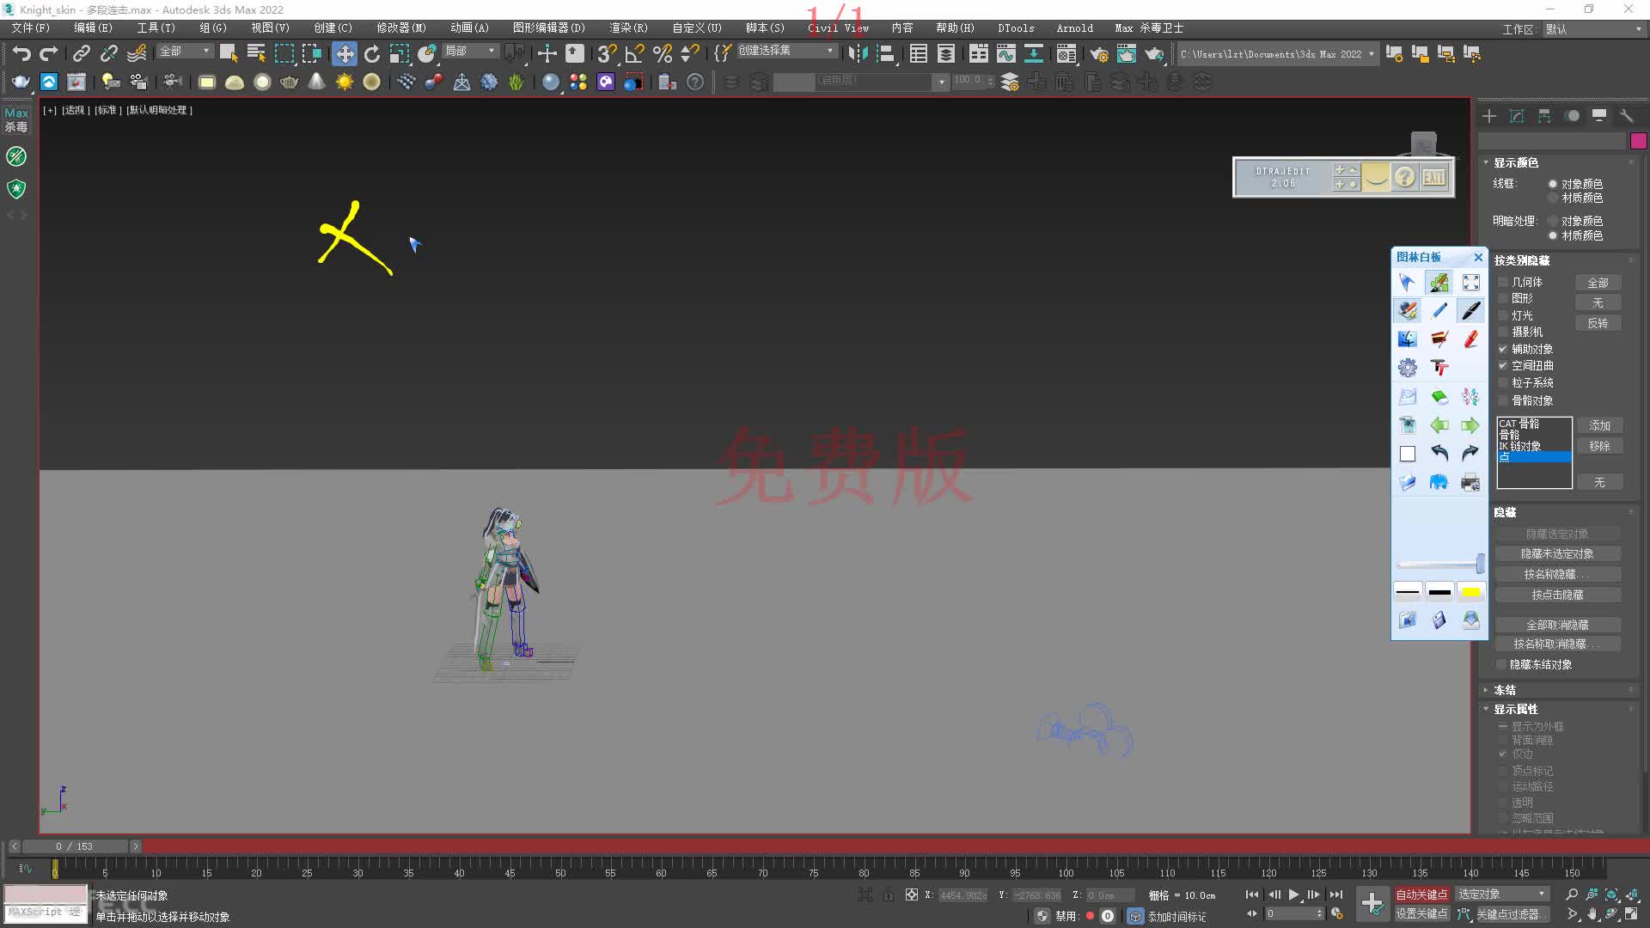Collapse the 显示颜色 rollout

1516,162
